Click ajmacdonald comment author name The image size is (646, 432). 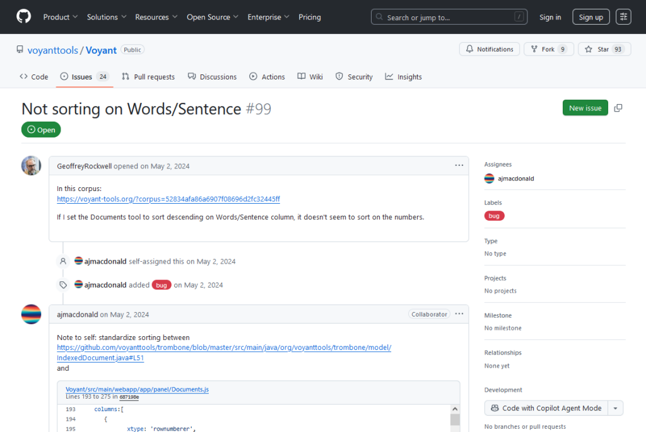pos(78,315)
